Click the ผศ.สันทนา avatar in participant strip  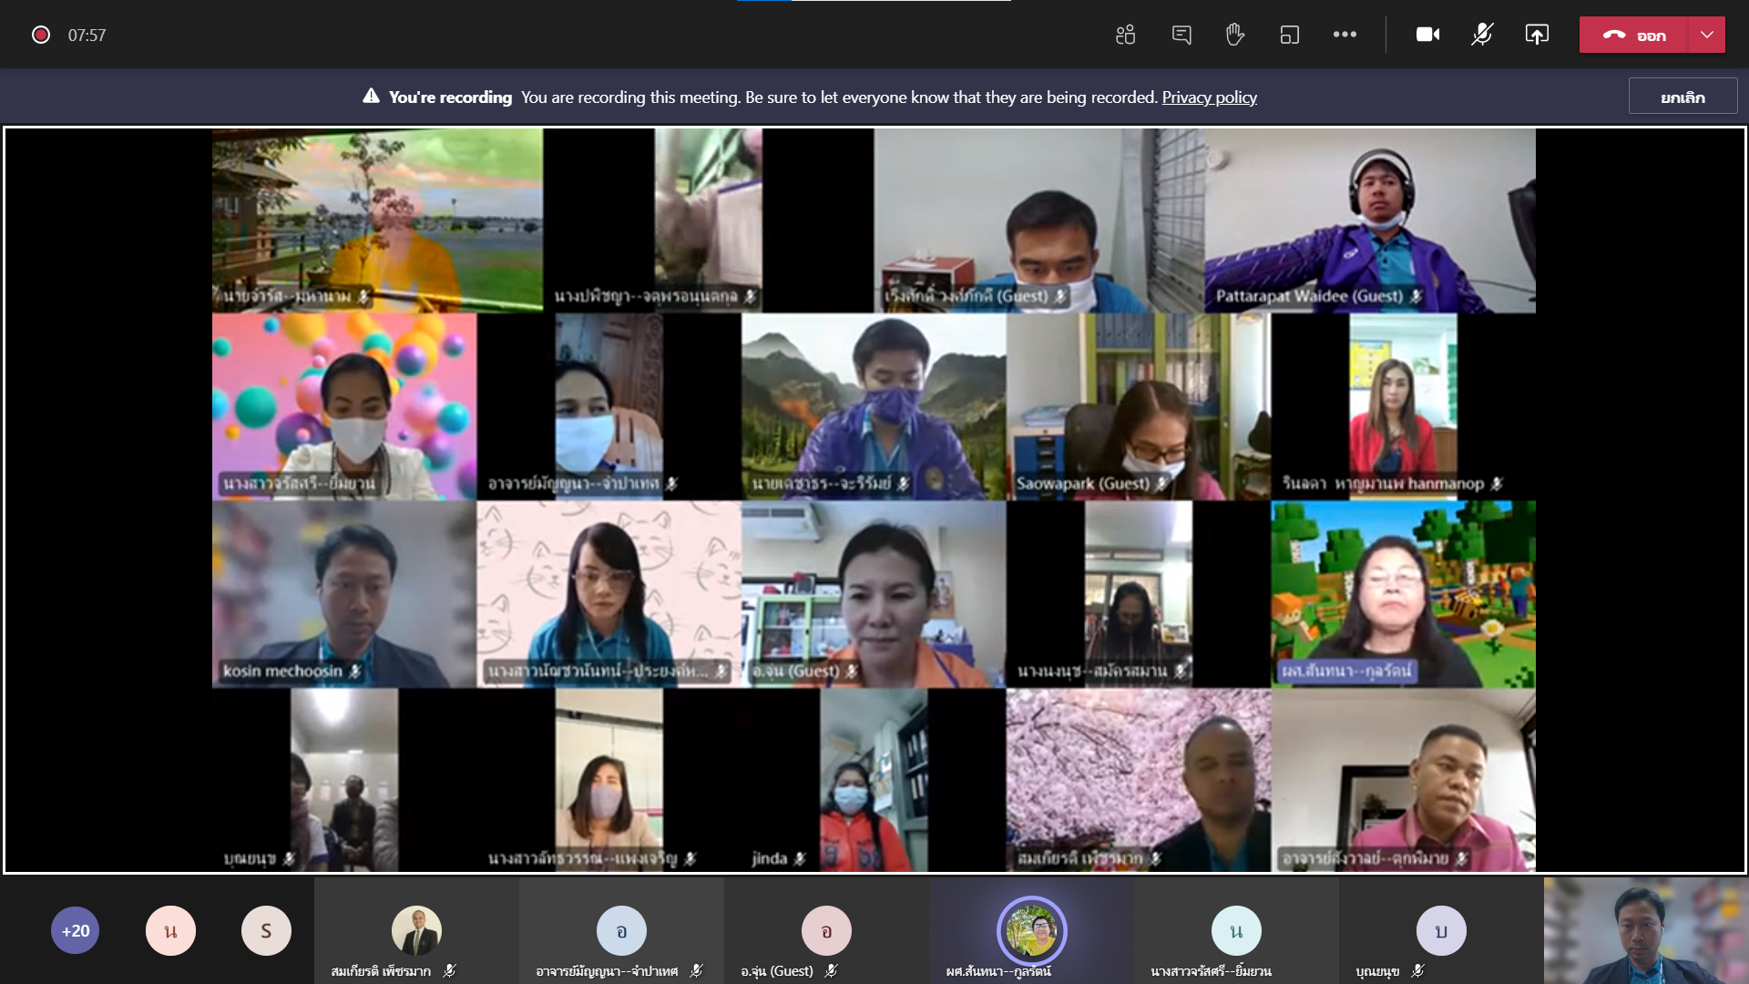coord(1031,930)
